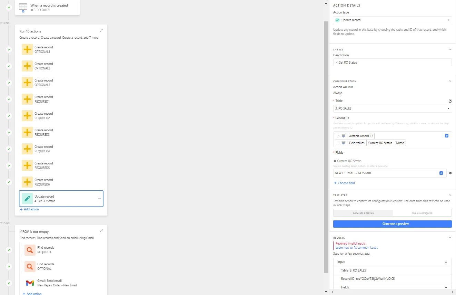Click the vertical scrollbar of the canvas

326,147
